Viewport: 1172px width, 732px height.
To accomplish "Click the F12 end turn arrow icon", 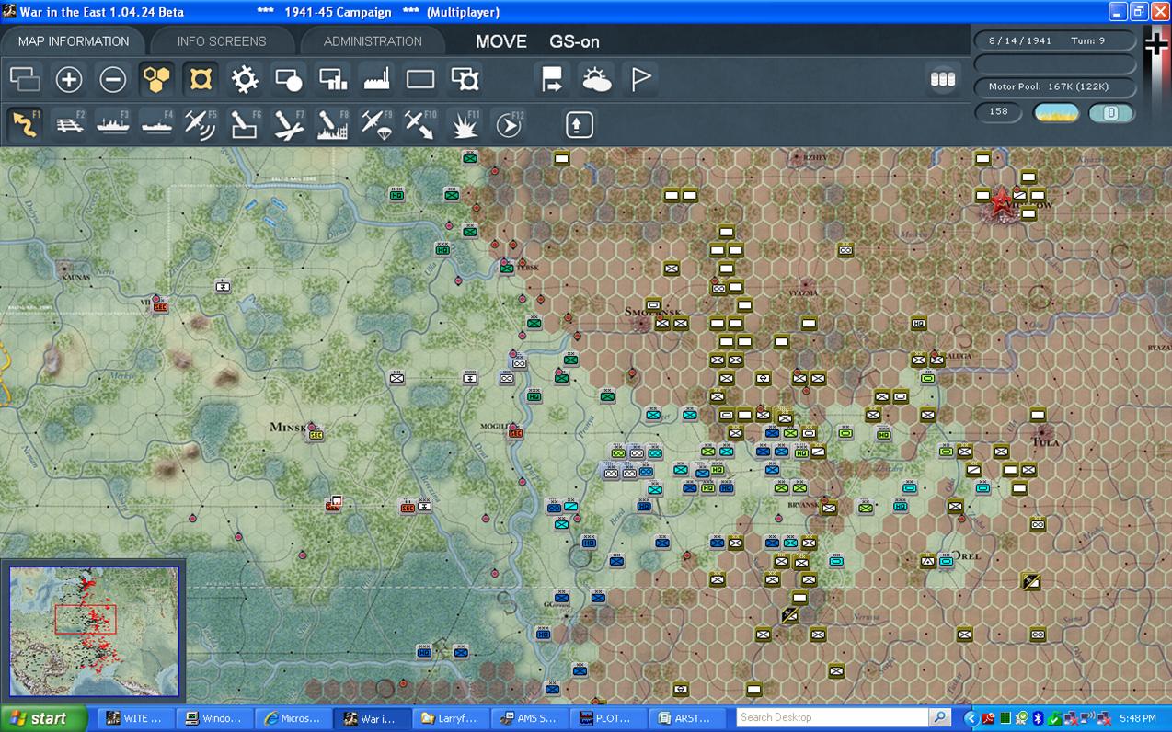I will pyautogui.click(x=509, y=124).
